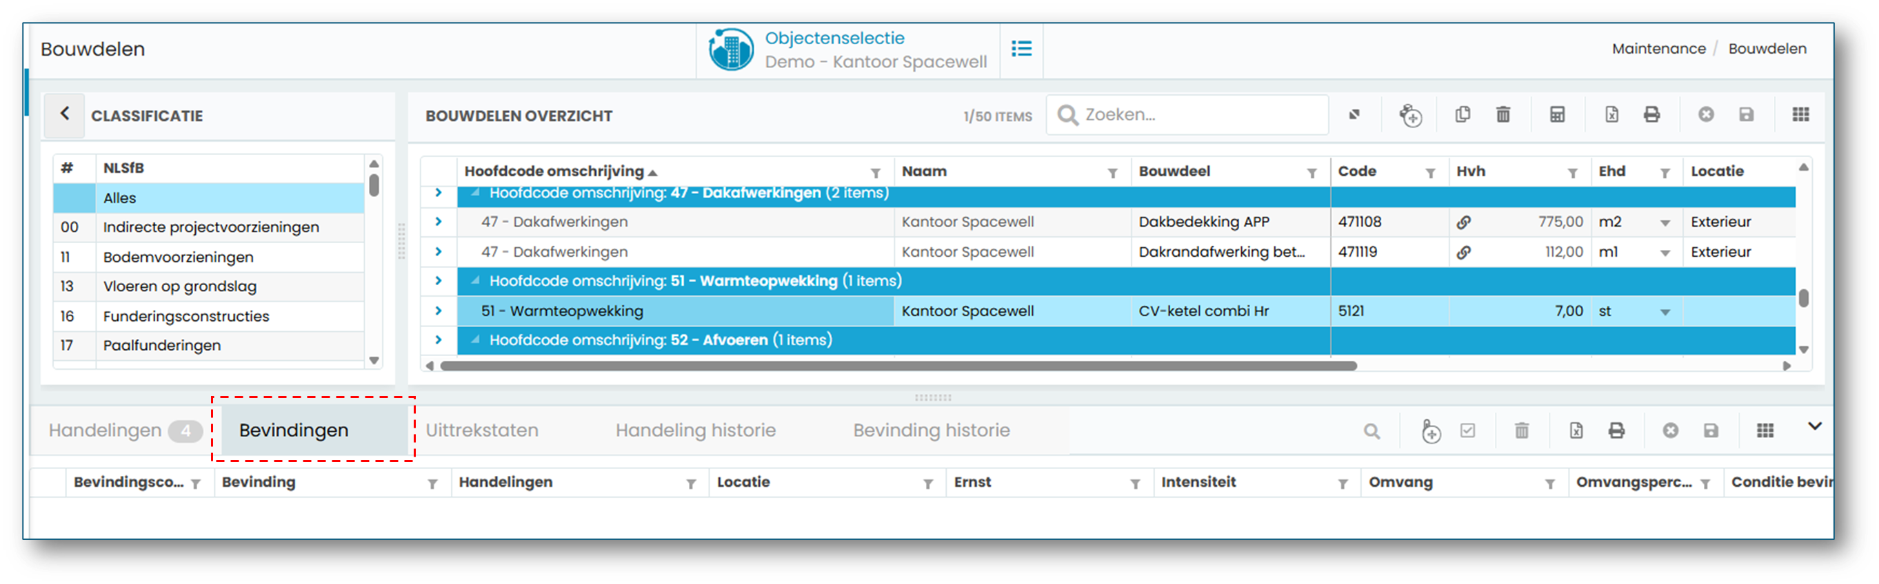Export bouwdelen overview to Excel
Viewport: 1879px width, 584px height.
(1611, 114)
